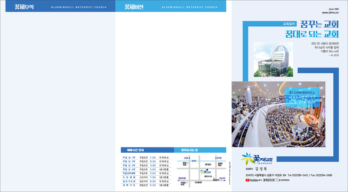Viewport: 348px width, 192px height.
Task: Click the 신설동 arrow on the map
Action: [189, 157]
